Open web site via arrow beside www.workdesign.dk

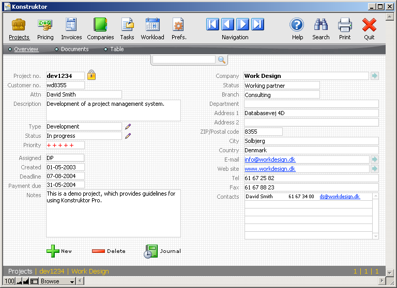375,169
